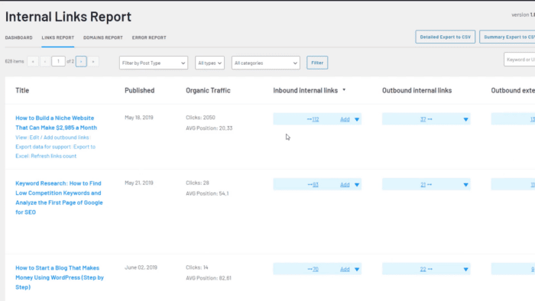Open the Dashboard tab

pos(19,37)
